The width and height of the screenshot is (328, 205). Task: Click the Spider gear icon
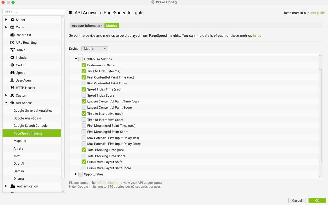click(x=12, y=20)
